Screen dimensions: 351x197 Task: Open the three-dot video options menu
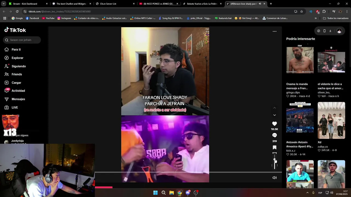tap(274, 31)
